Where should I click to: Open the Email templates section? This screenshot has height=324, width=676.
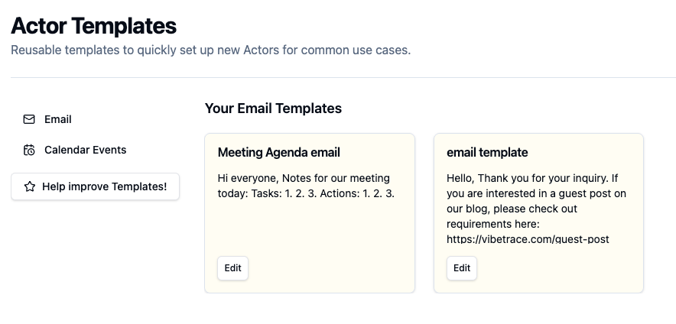(57, 119)
